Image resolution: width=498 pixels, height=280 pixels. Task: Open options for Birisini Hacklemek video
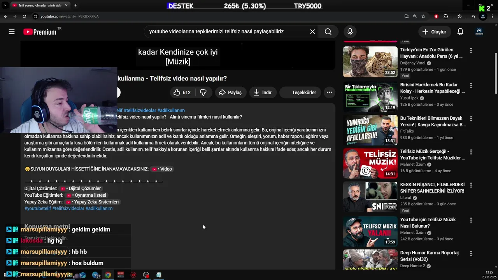tap(471, 86)
